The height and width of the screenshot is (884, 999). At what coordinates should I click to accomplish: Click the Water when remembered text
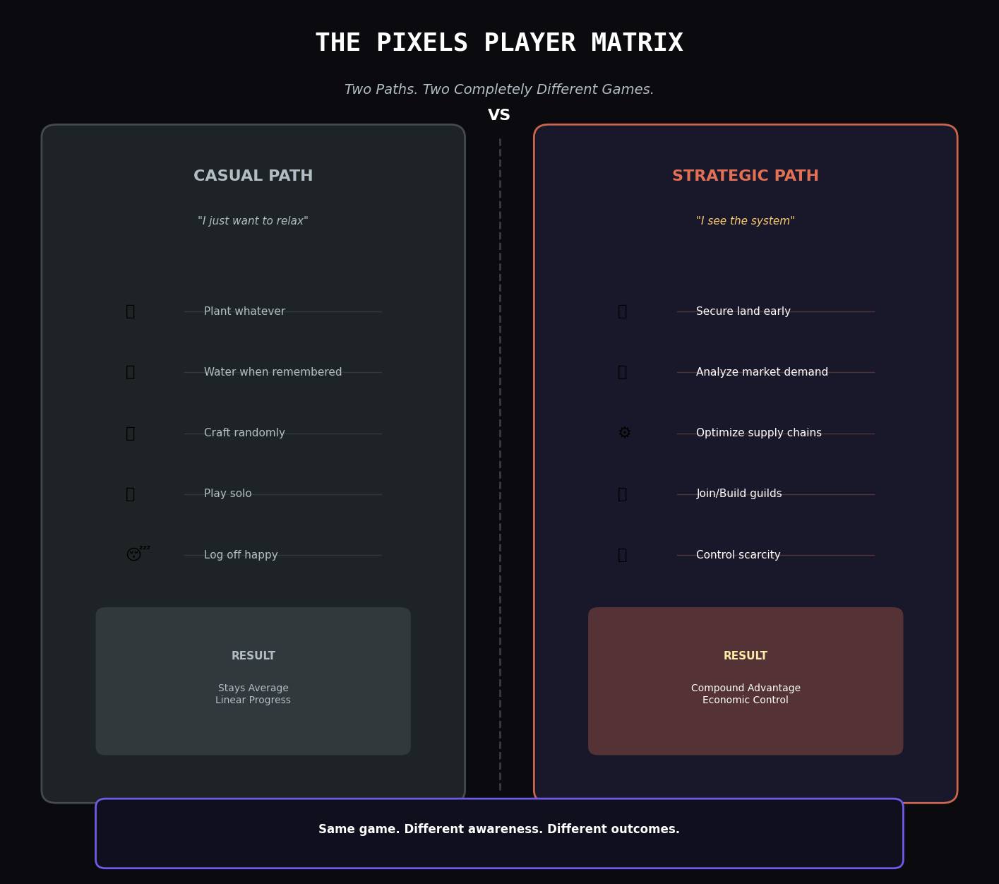[x=273, y=372]
